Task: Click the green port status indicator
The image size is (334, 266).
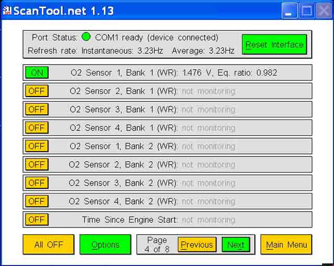Action: point(86,37)
